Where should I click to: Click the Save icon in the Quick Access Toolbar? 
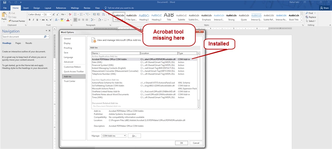(x=5, y=2)
